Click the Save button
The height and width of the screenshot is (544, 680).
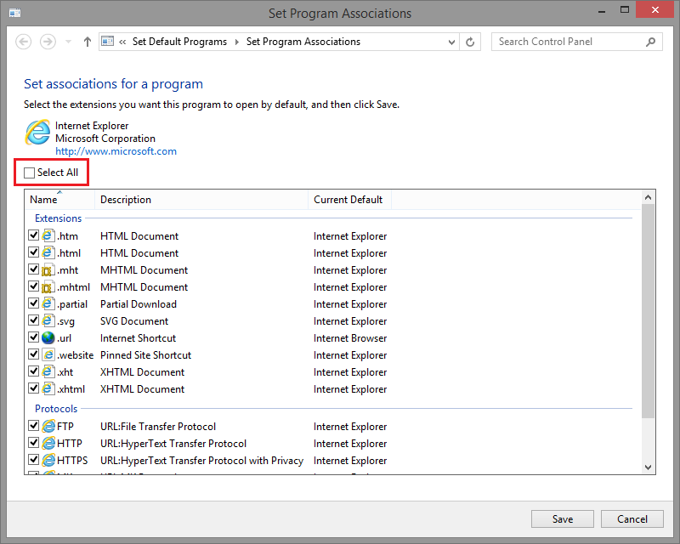pyautogui.click(x=563, y=518)
